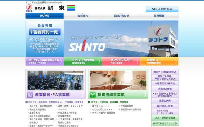
Task: Click the red-green-blue stripe logo in the header
Action: coord(71,8)
